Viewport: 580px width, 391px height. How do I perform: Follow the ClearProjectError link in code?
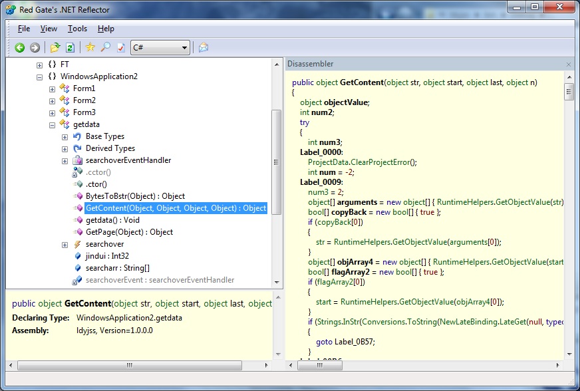point(380,162)
